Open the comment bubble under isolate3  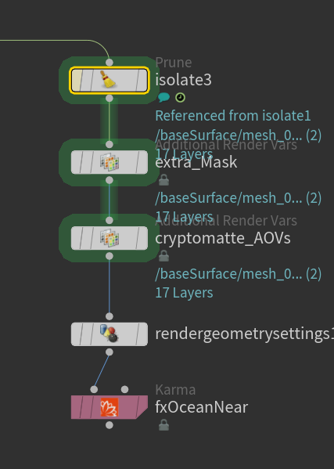coord(163,97)
